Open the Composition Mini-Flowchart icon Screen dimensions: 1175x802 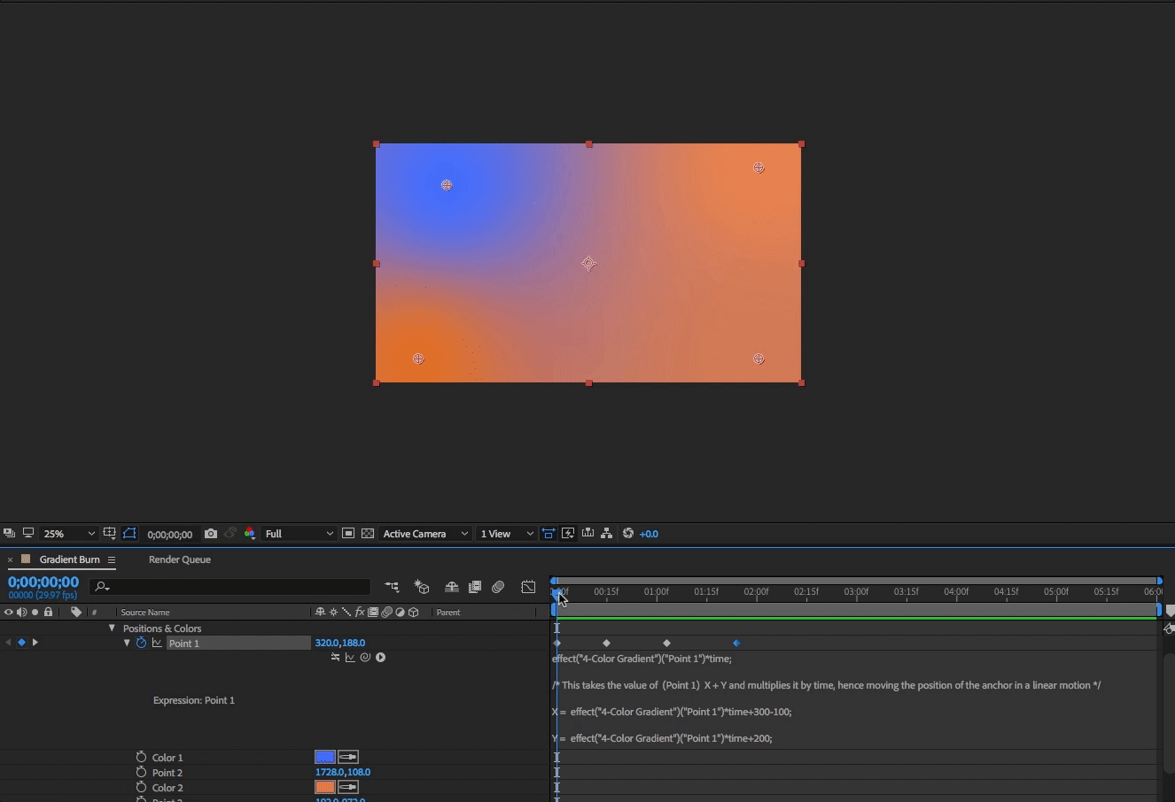point(392,586)
